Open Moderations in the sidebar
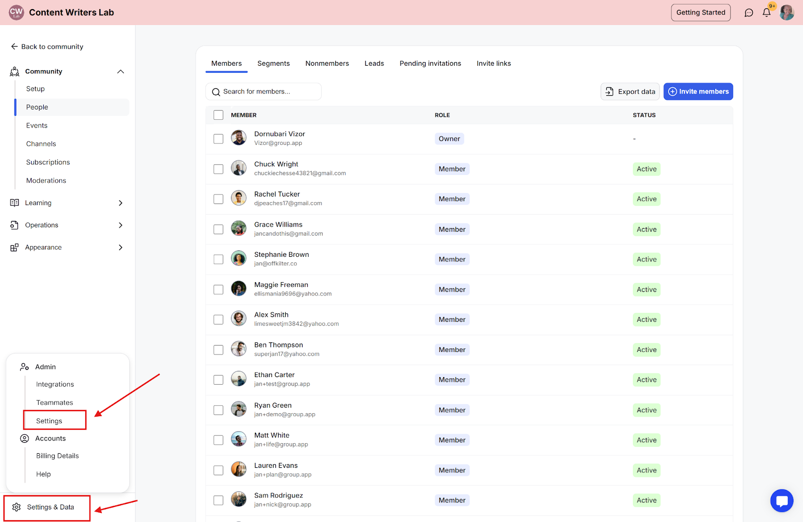The height and width of the screenshot is (522, 803). [x=46, y=181]
